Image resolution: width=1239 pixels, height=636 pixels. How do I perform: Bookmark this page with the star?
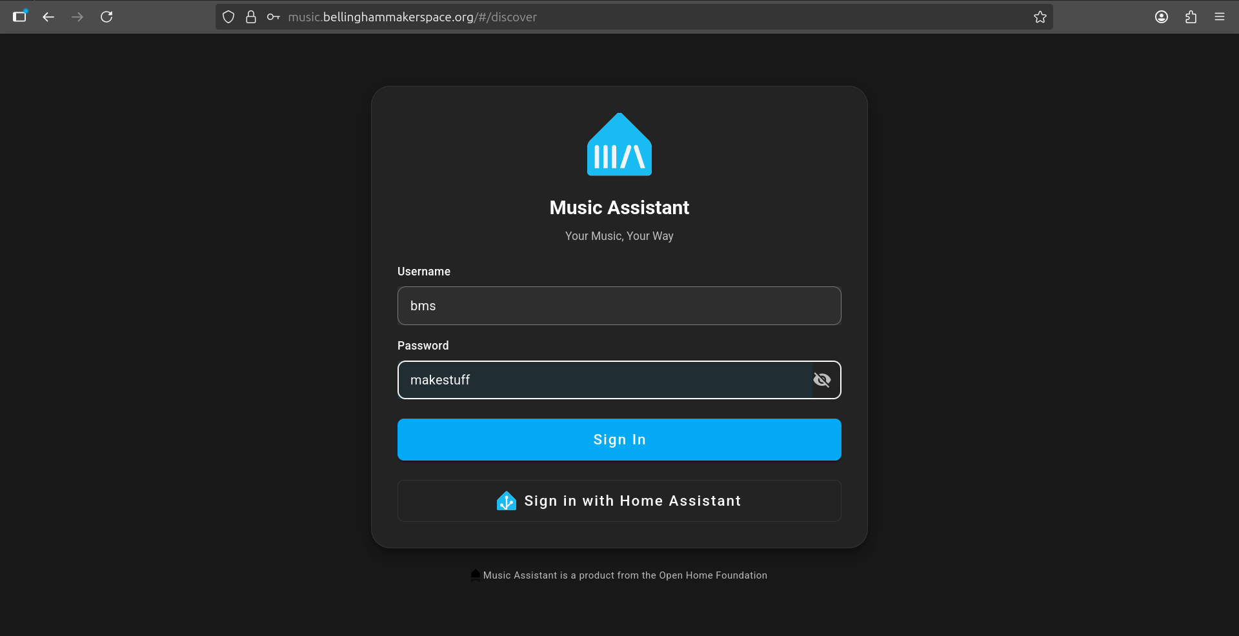coord(1040,17)
